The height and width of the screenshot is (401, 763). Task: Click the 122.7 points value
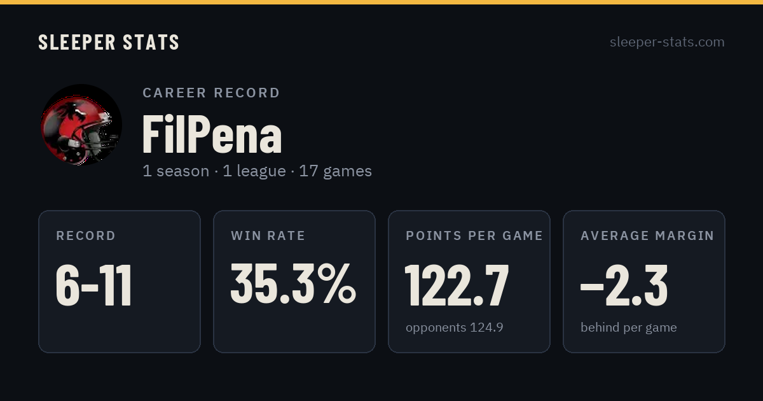coord(457,285)
